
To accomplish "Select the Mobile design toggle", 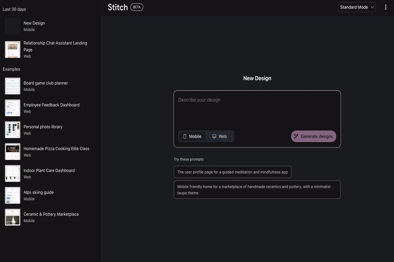I will (192, 136).
